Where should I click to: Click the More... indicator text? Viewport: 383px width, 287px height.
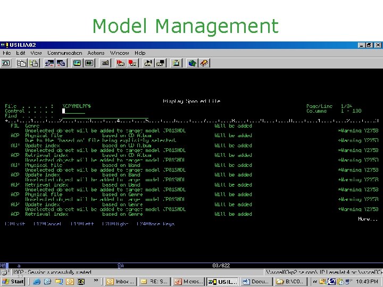point(368,219)
